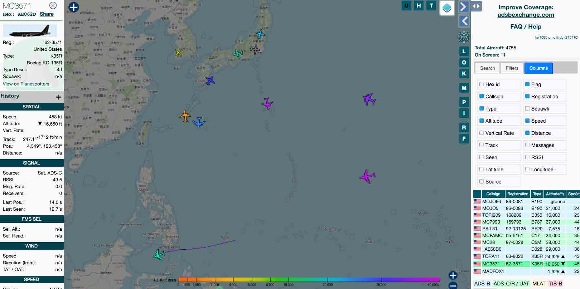Click the MLAT legend label
This screenshot has height=289, width=580.
539,284
